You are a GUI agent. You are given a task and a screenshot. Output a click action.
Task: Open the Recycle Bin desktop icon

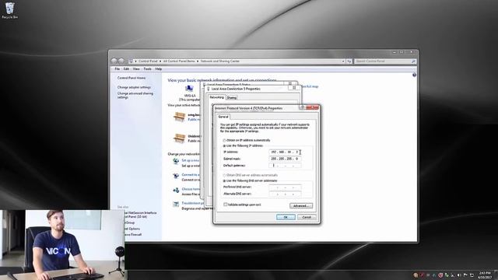9,10
